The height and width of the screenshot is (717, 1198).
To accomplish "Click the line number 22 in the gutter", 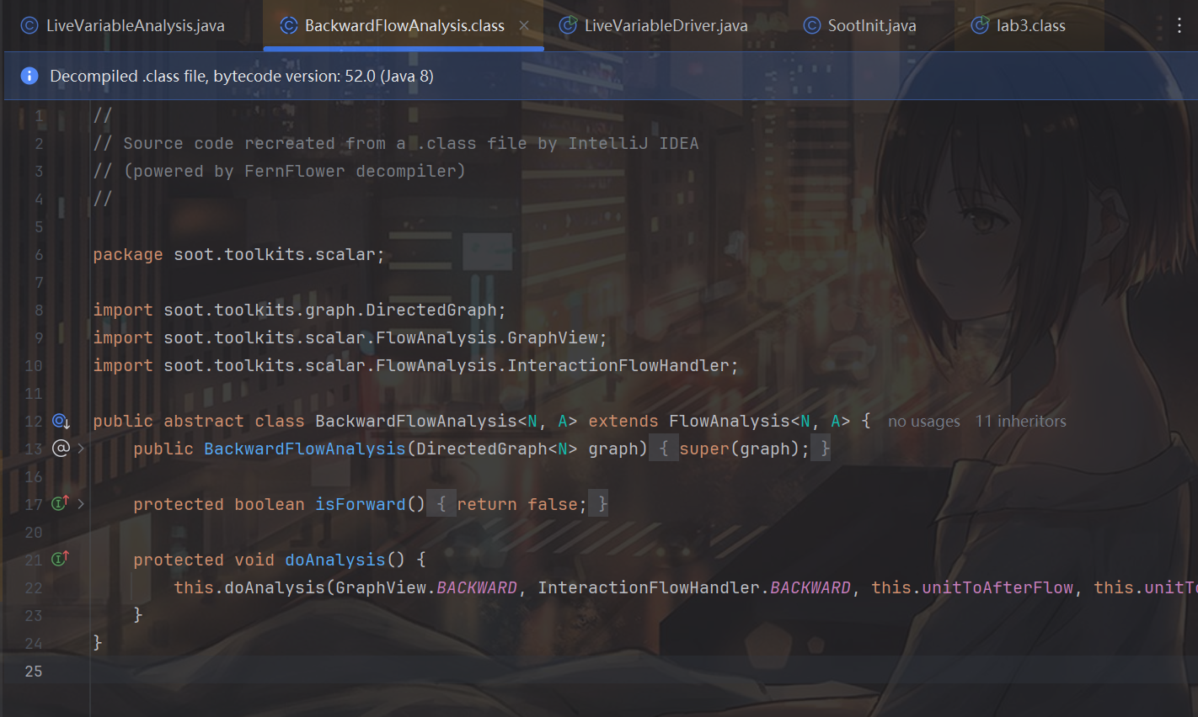I will [x=34, y=587].
